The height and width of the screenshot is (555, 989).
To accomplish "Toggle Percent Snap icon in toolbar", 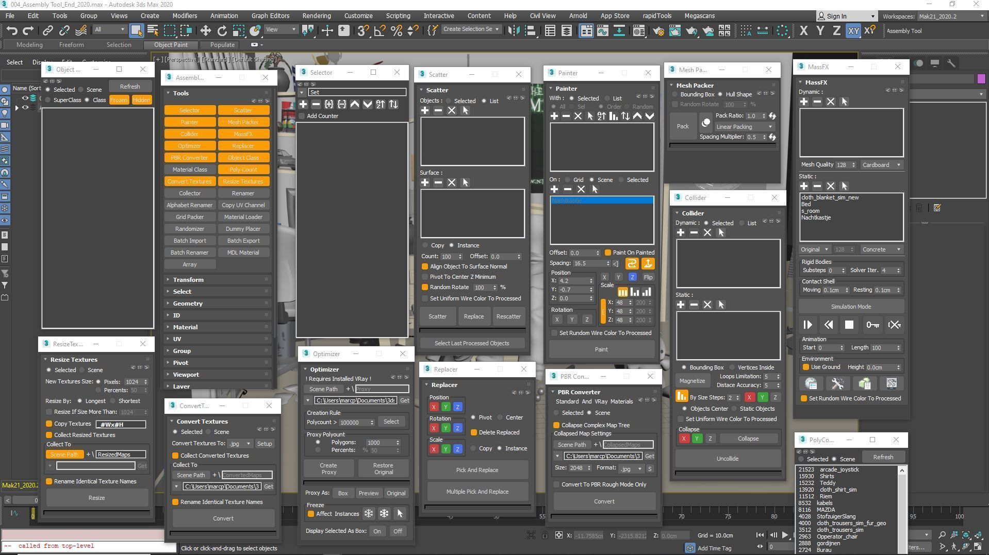I will coord(396,30).
